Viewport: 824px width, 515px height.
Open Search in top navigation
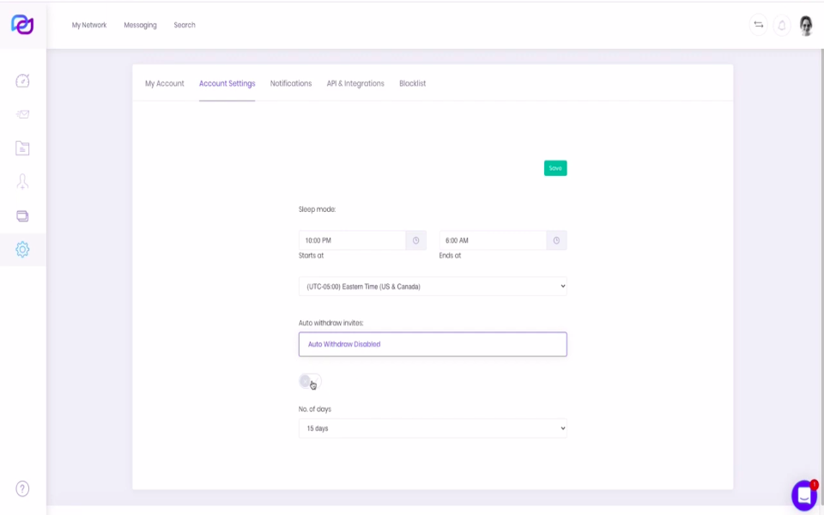coord(185,25)
